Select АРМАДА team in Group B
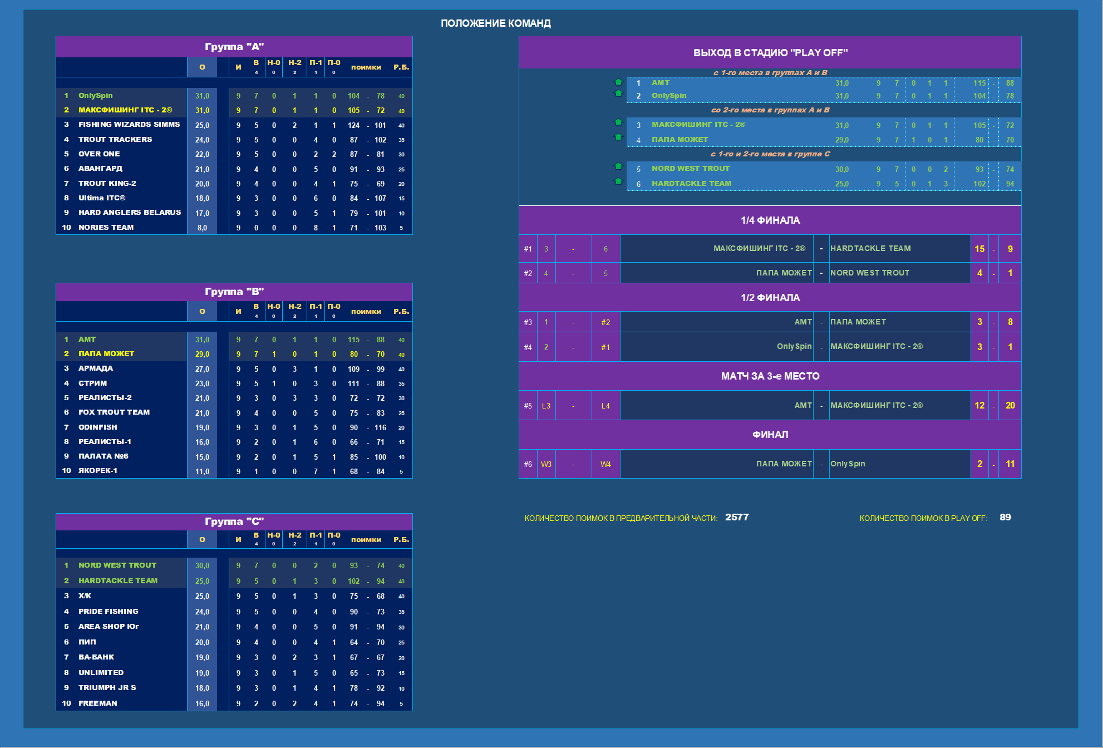This screenshot has width=1103, height=748. coord(95,368)
